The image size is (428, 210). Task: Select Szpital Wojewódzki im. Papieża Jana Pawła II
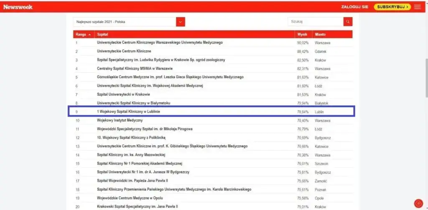[132, 181]
